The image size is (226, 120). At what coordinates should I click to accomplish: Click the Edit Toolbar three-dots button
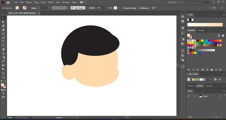click(3, 103)
